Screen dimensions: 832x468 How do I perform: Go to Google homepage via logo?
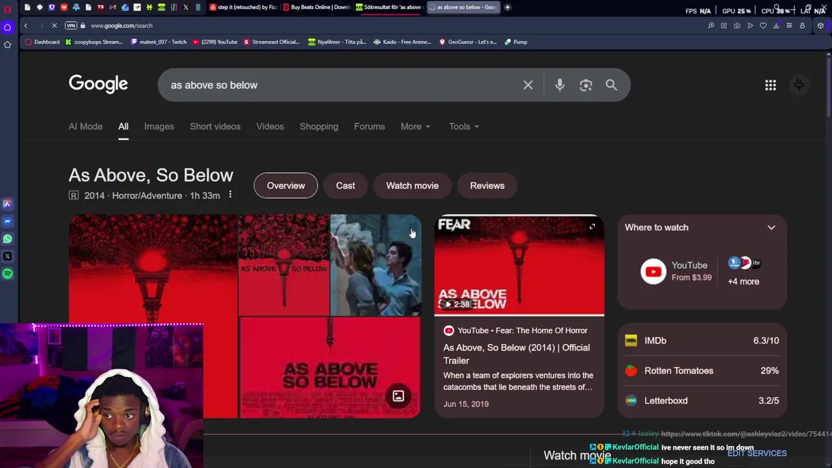[x=98, y=84]
